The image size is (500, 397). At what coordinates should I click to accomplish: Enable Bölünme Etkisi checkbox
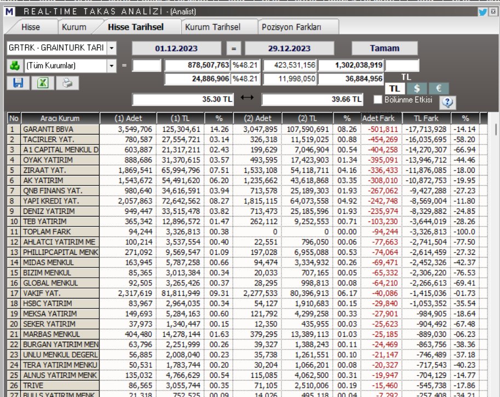pyautogui.click(x=378, y=100)
